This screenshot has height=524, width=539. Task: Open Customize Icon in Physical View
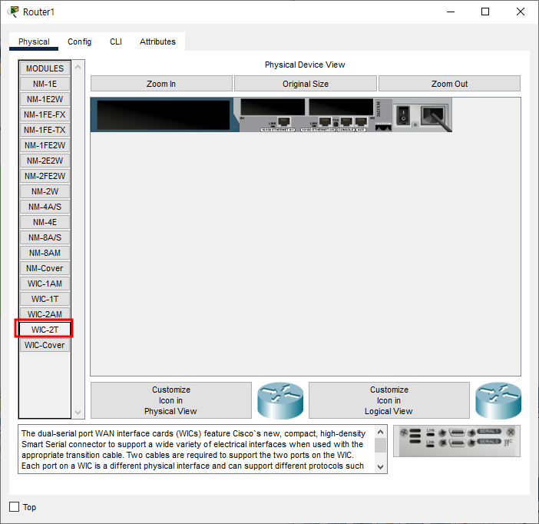click(171, 400)
